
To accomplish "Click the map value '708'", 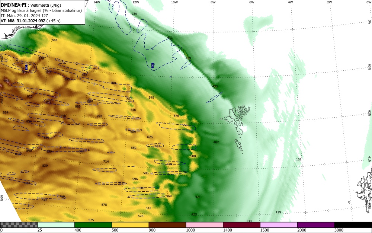I will pos(113,83).
